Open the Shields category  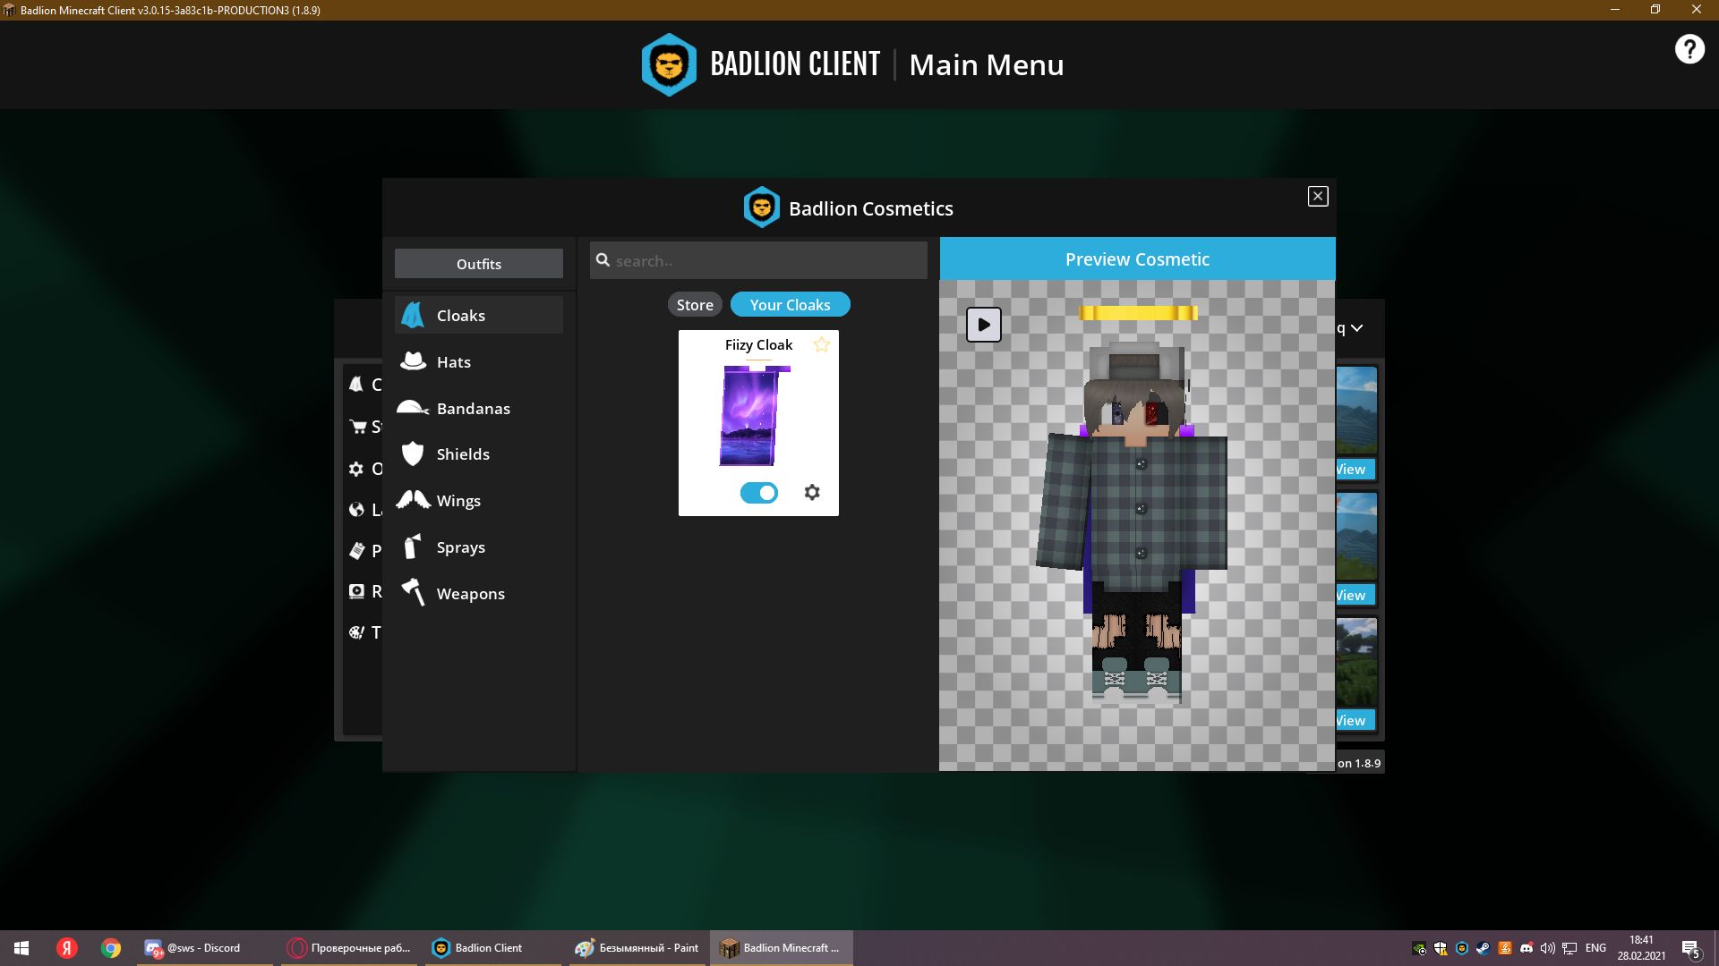pyautogui.click(x=479, y=454)
